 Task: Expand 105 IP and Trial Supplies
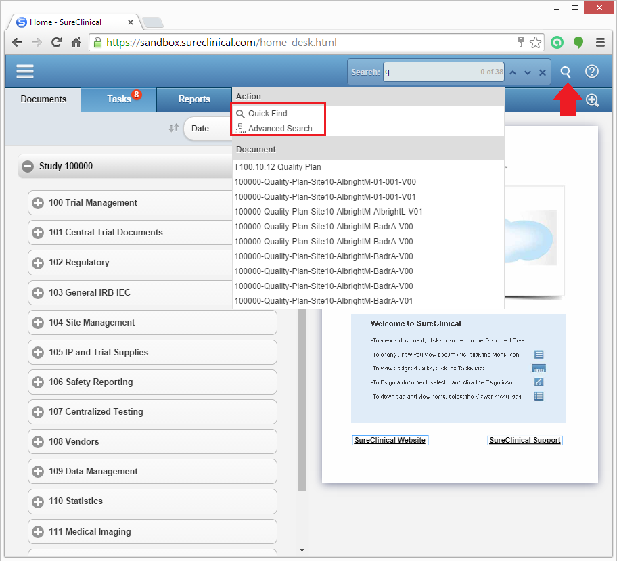click(x=38, y=353)
